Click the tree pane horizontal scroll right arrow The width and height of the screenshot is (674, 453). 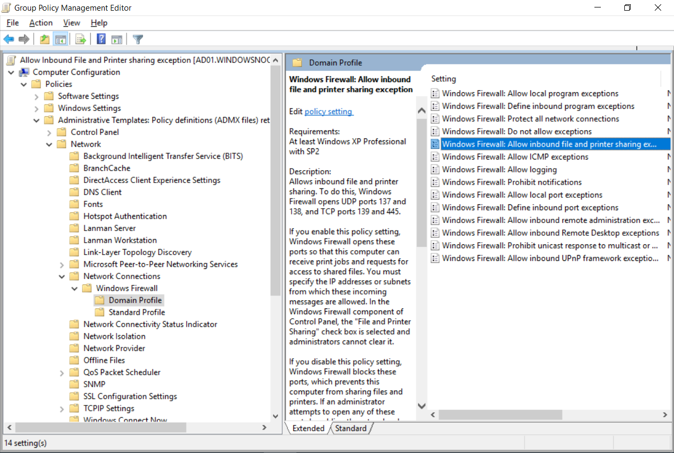coord(264,427)
